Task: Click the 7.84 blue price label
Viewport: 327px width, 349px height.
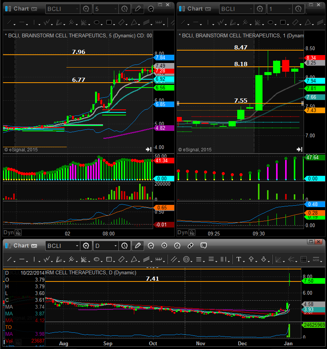Action: coord(164,57)
